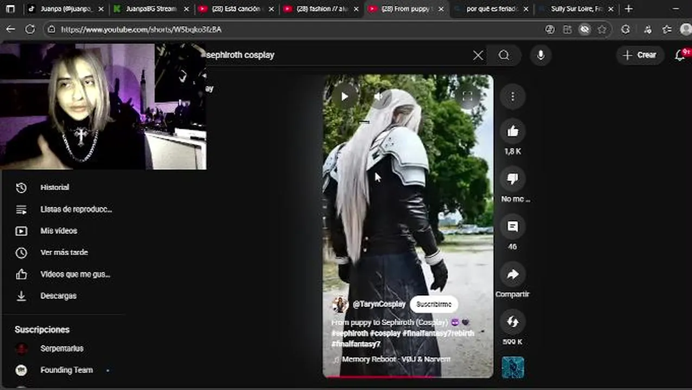Click the browser address bar URL

(141, 30)
